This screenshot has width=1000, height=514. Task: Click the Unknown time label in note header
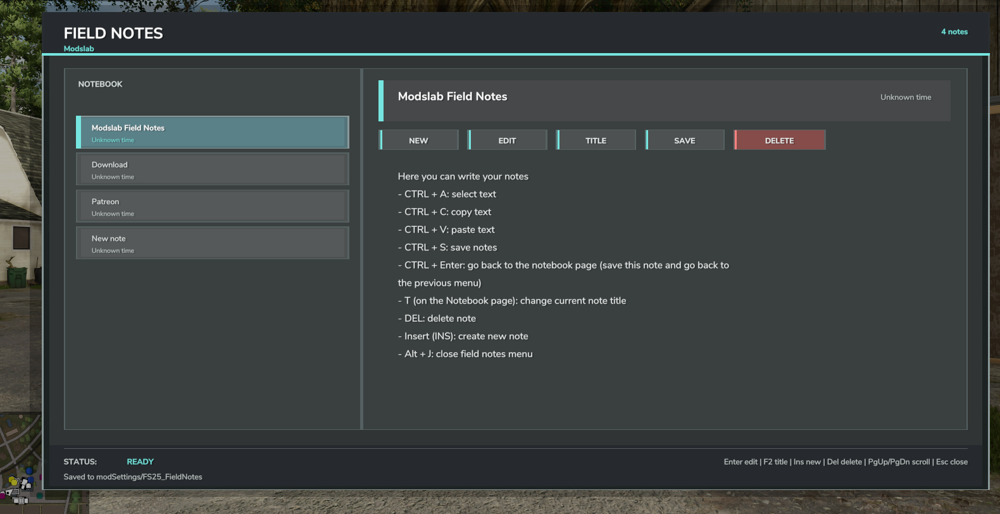pos(906,97)
